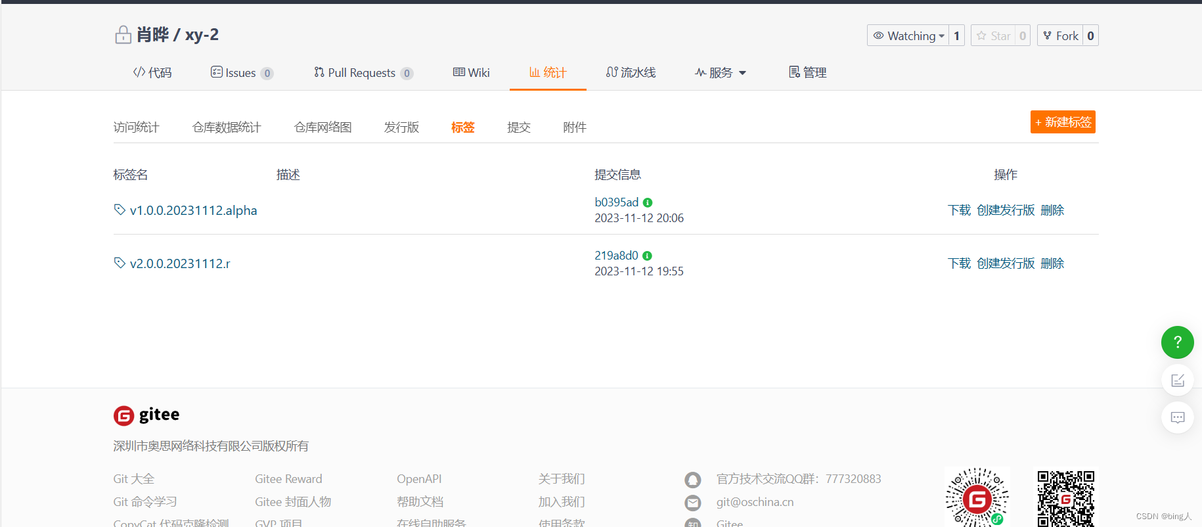Select the 统计 tab
Image resolution: width=1202 pixels, height=527 pixels.
click(x=548, y=72)
